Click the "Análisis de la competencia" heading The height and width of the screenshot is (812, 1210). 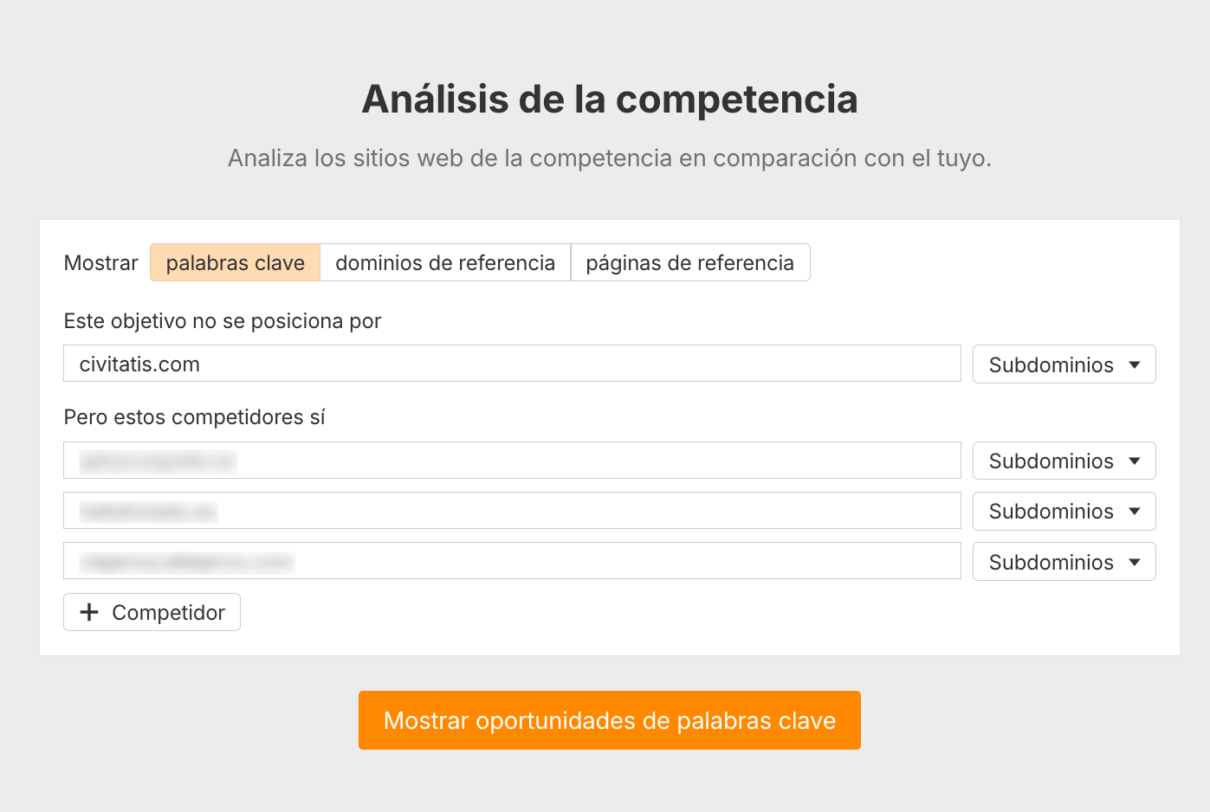[609, 99]
